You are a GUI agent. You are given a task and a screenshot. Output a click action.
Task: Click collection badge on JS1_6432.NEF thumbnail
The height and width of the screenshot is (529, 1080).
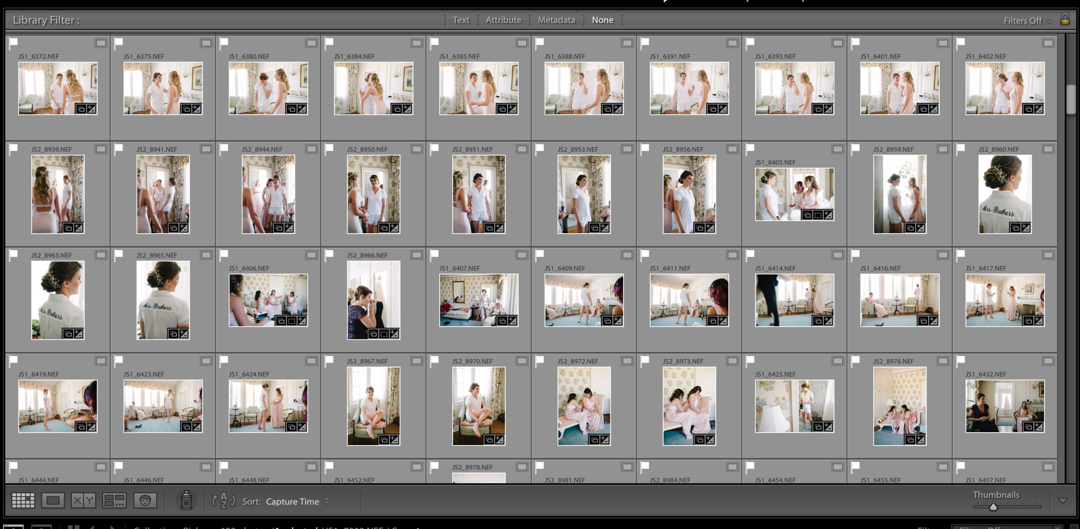[1028, 427]
